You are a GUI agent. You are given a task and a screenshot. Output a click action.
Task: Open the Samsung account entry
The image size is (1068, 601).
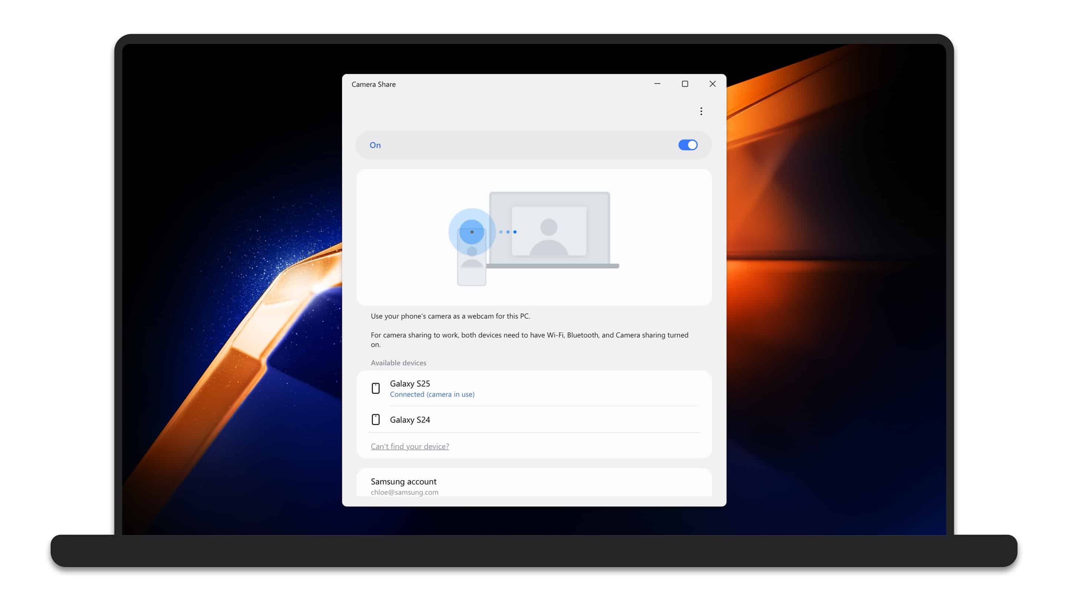click(403, 481)
